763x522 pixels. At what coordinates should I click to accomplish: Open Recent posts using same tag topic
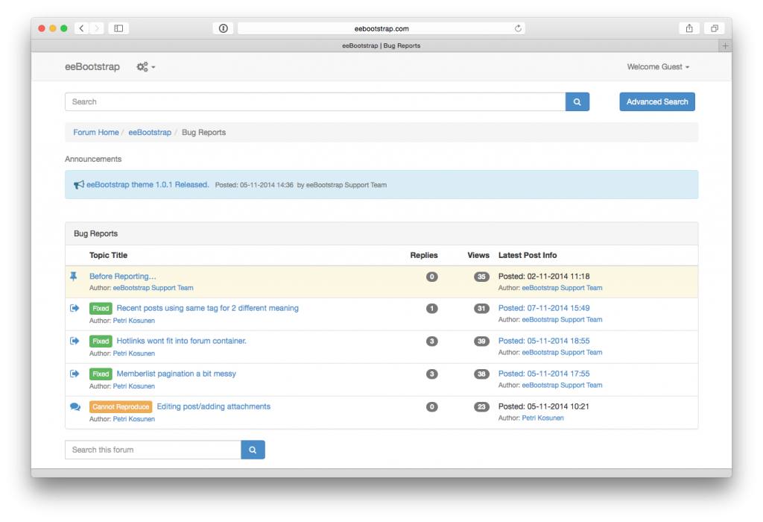click(208, 308)
